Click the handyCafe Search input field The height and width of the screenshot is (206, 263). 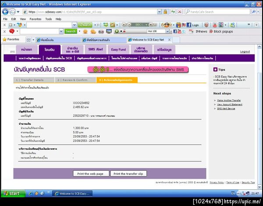pos(217,11)
